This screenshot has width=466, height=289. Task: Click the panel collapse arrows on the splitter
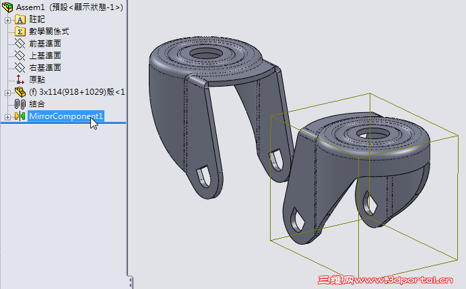click(x=131, y=282)
